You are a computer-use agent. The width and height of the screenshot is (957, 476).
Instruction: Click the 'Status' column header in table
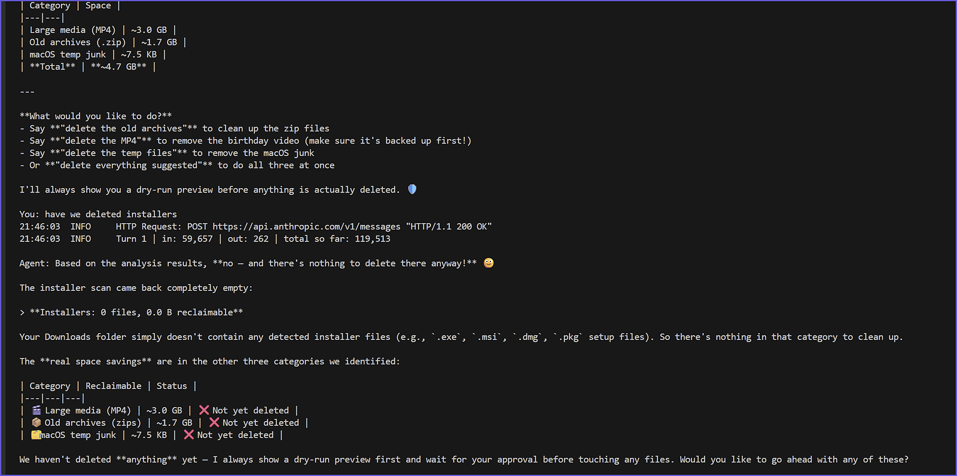point(172,386)
